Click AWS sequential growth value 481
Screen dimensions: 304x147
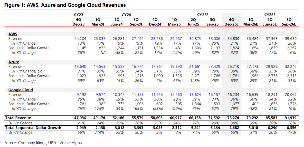pos(178,48)
